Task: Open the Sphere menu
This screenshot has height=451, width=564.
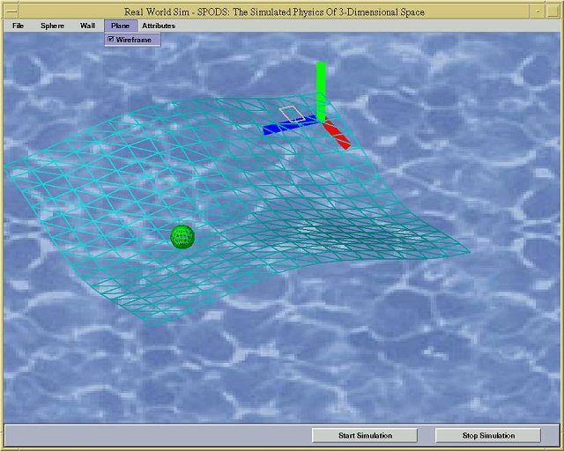Action: [52, 26]
